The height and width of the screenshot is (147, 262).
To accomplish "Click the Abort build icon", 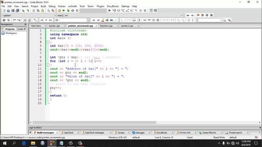I will (x=77, y=11).
